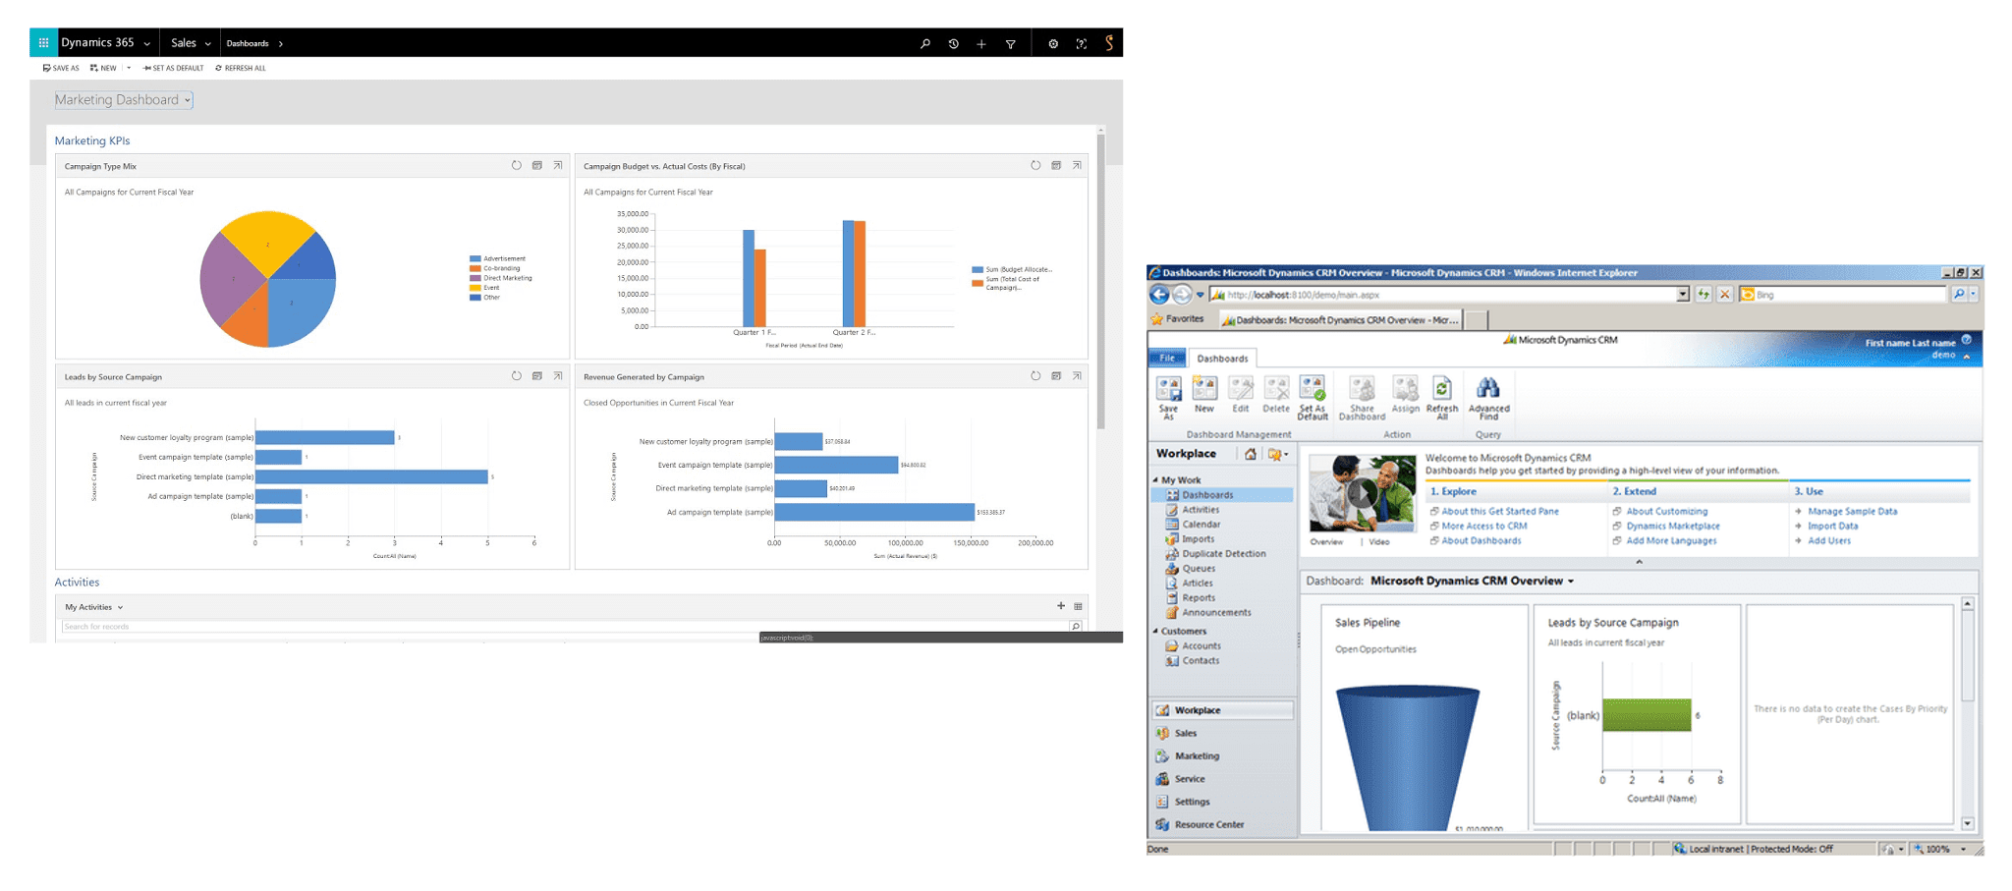Open help question icon in Dynamics 365 bar

[1082, 43]
